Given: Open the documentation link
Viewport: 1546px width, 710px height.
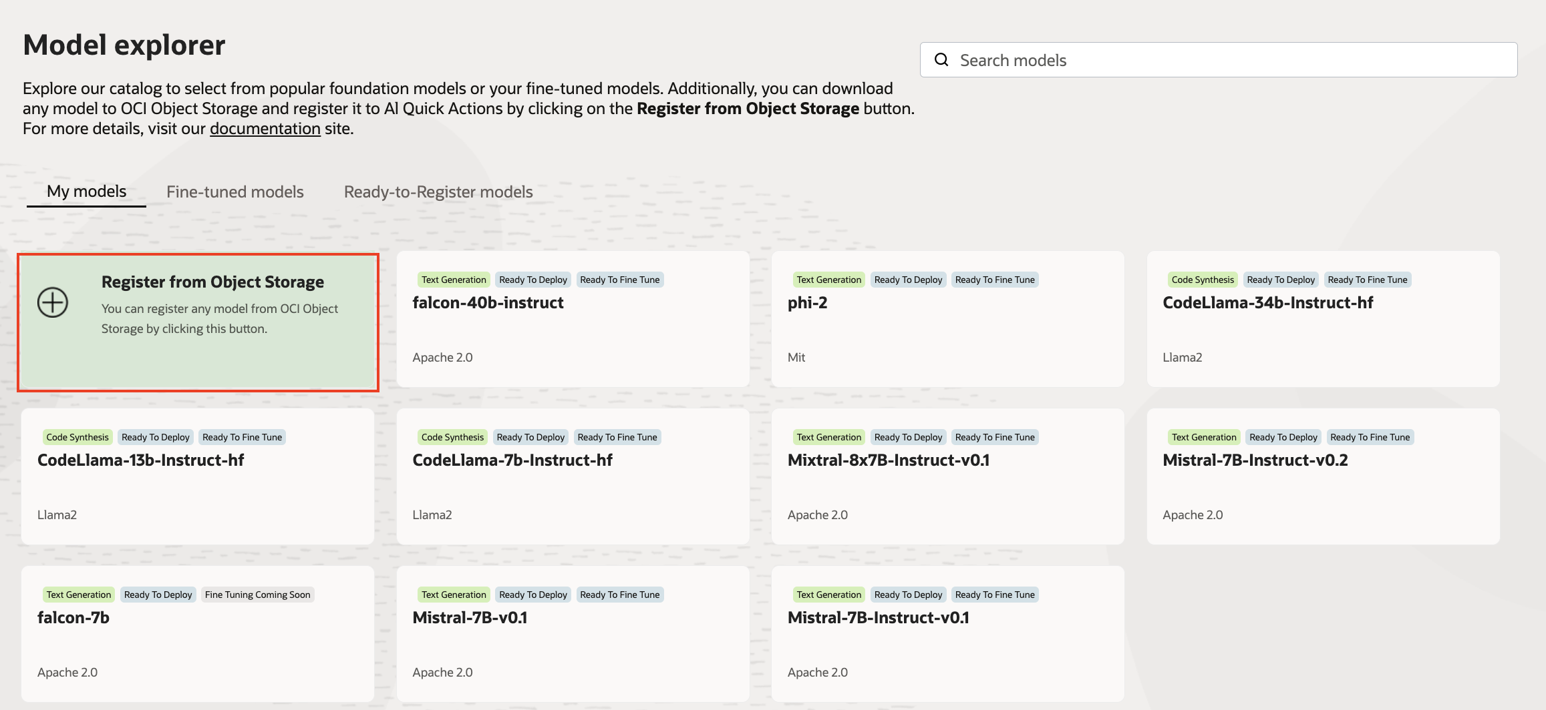Looking at the screenshot, I should pyautogui.click(x=265, y=129).
